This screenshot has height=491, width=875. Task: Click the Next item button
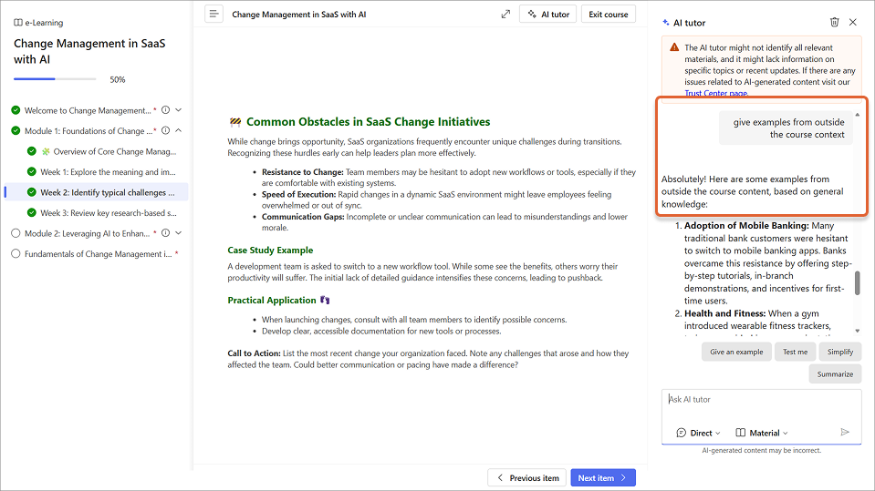(x=603, y=477)
